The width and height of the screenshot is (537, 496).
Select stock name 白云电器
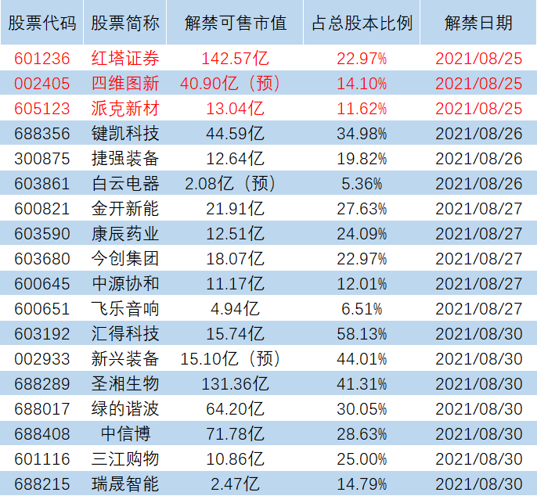point(125,184)
